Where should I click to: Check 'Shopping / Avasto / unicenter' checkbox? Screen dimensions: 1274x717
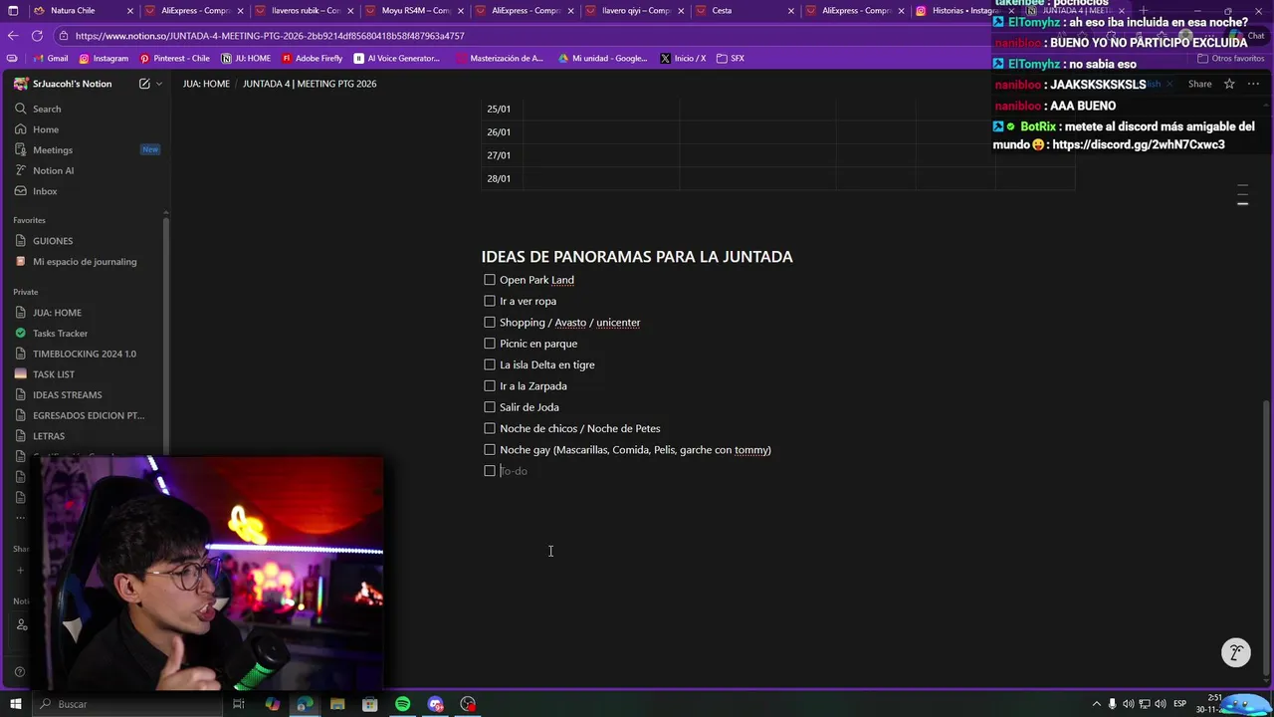490,322
